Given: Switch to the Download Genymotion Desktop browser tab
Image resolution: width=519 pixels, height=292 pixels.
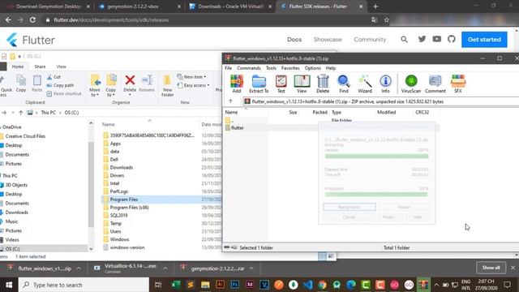Looking at the screenshot, I should [49, 6].
